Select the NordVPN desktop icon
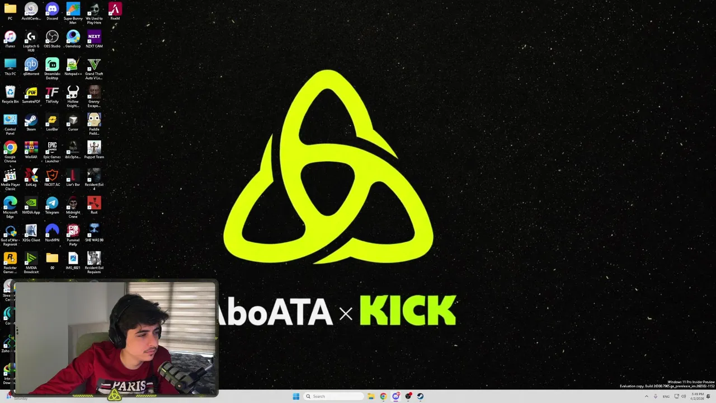This screenshot has height=403, width=716. click(x=52, y=233)
